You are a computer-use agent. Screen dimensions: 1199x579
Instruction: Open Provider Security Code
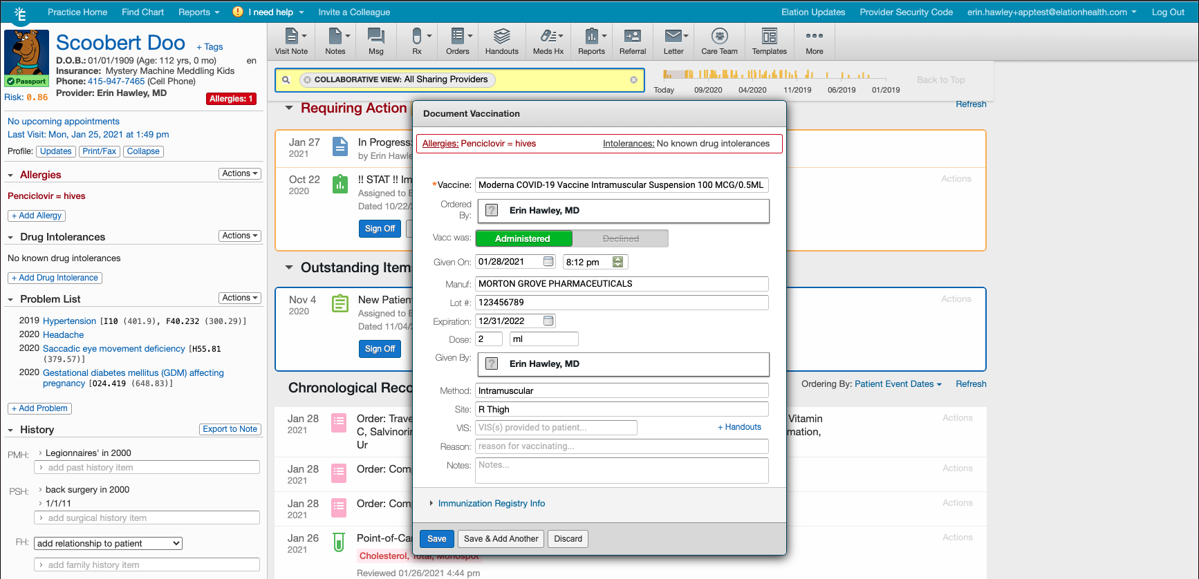click(906, 12)
